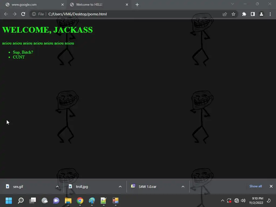Bookmark this tab with the star icon
Image resolution: width=276 pixels, height=207 pixels.
point(233,14)
